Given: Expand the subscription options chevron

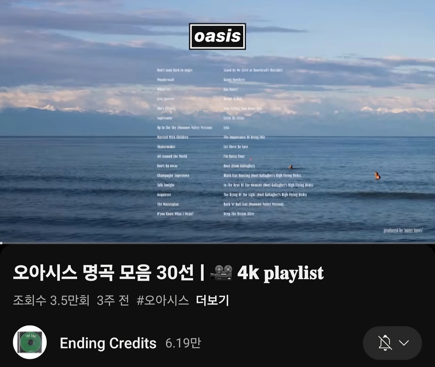Looking at the screenshot, I should [404, 343].
